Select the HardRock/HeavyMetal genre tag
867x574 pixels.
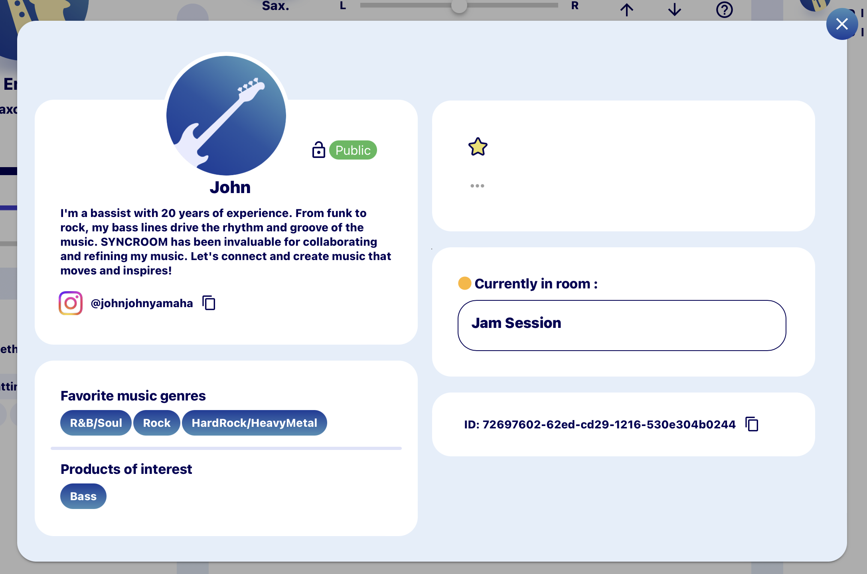click(x=254, y=423)
